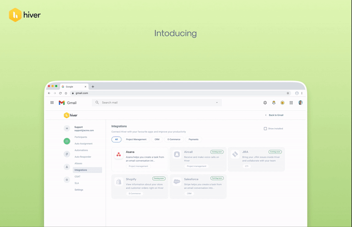Open browser account icon
The height and width of the screenshot is (227, 352).
pyautogui.click(x=297, y=93)
